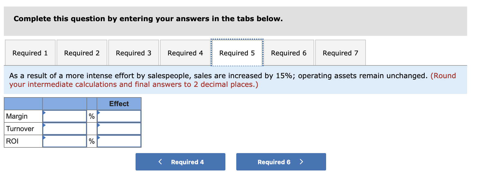481x193 pixels.
Task: Switch to the Required 3 tab
Action: tap(133, 53)
